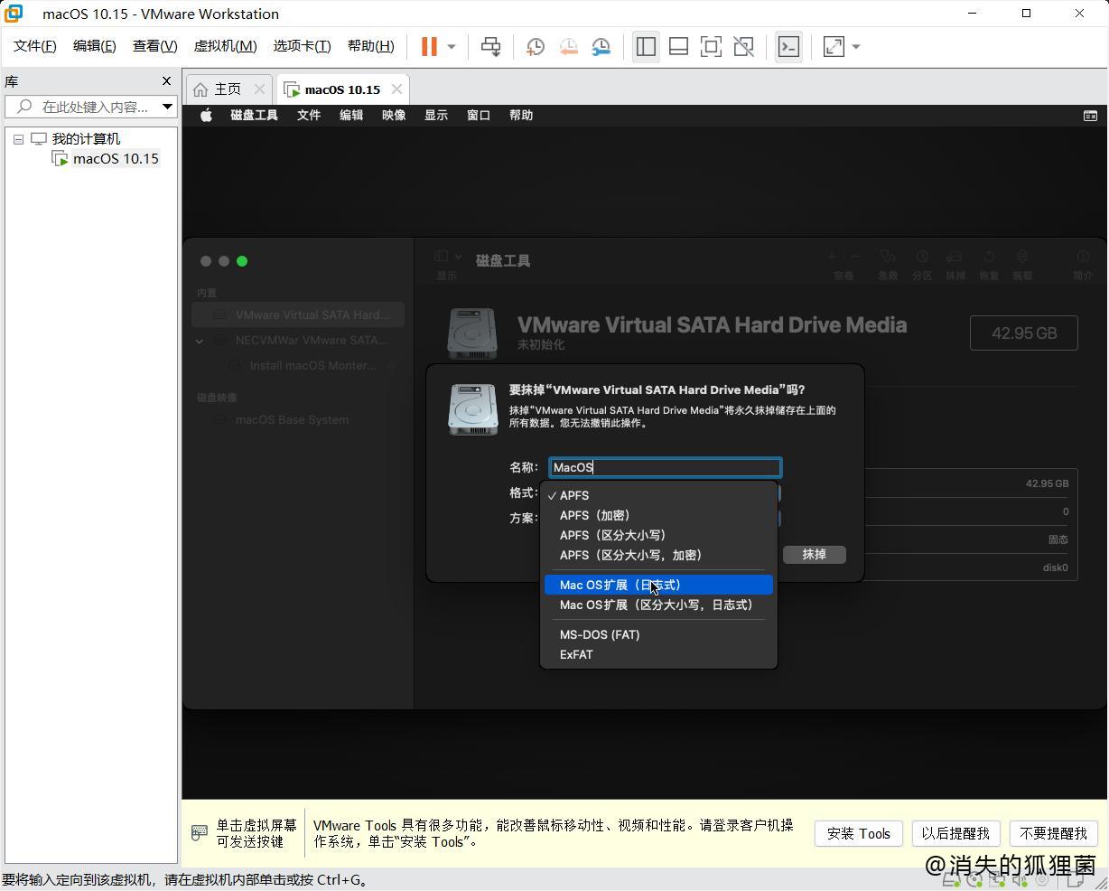Screen dimensions: 1109x891
Task: Open the 文件(F) menu in VMware
Action: click(34, 46)
